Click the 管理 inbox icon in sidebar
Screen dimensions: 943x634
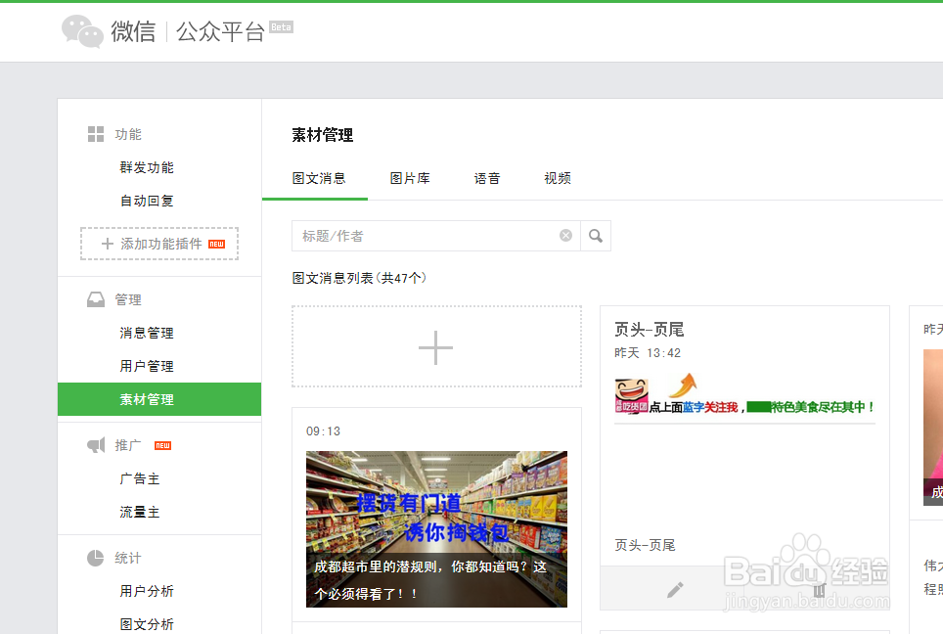click(x=95, y=298)
